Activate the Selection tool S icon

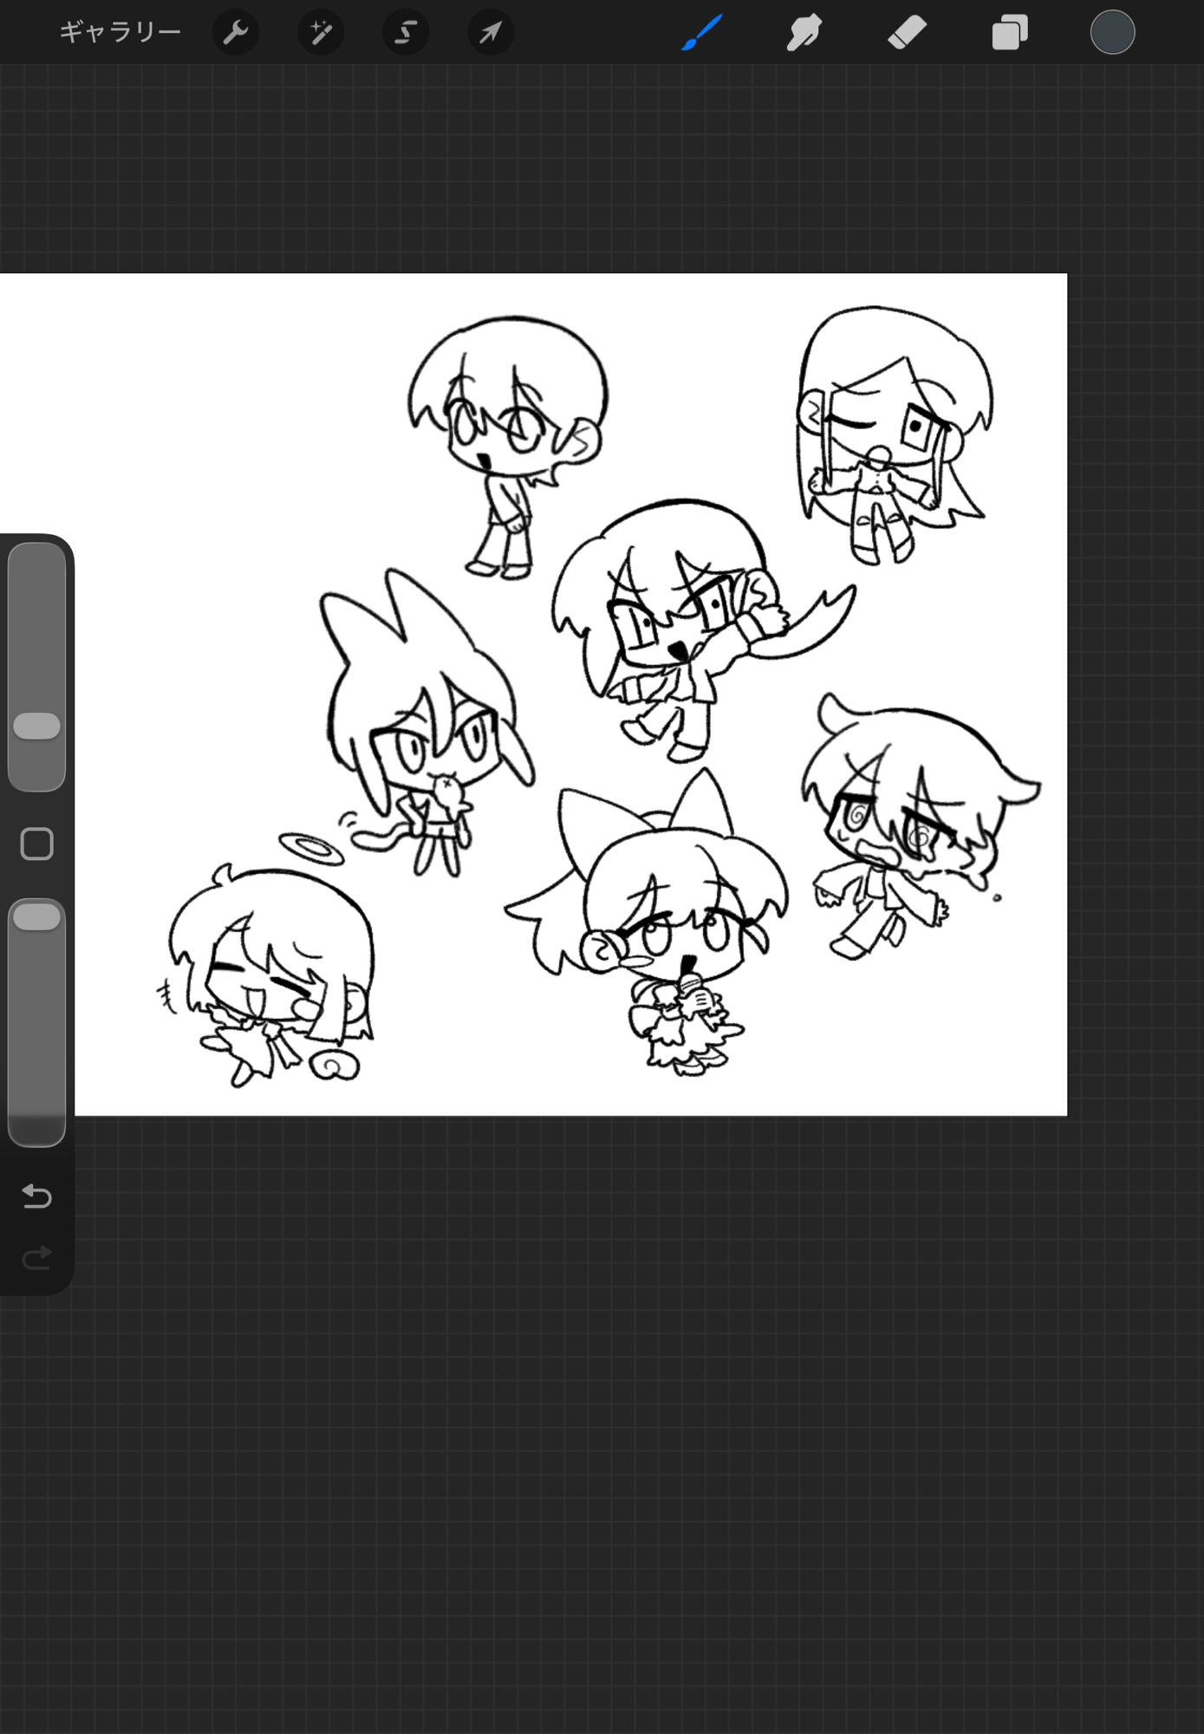(406, 33)
